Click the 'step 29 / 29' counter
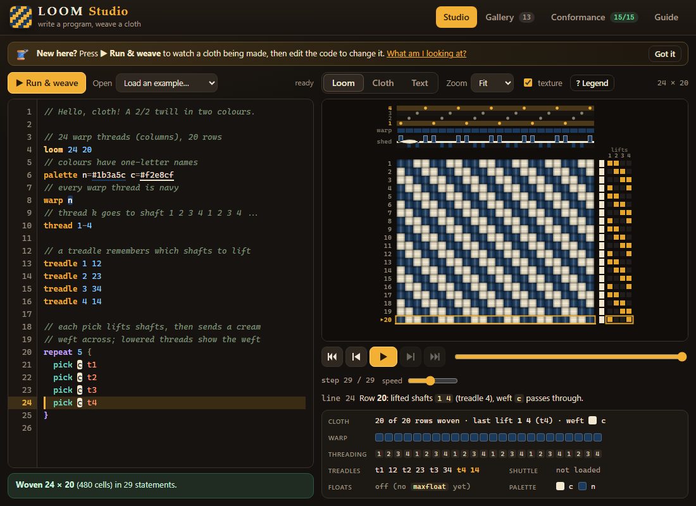This screenshot has width=696, height=506. (x=347, y=380)
